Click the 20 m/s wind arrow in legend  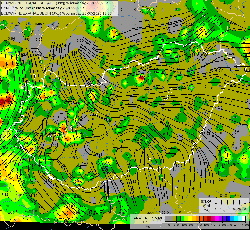click(x=227, y=202)
